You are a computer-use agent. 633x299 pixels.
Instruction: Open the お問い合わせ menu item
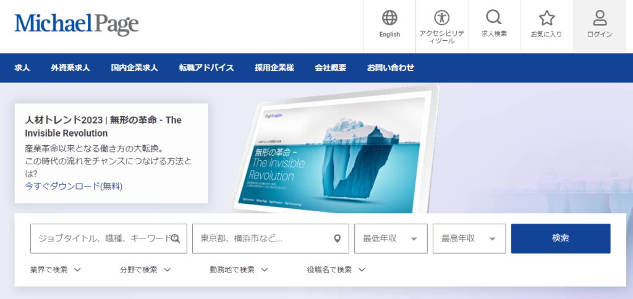point(391,68)
